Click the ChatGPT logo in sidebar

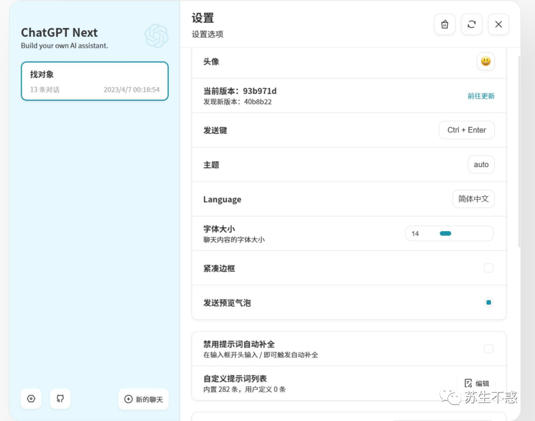pos(157,36)
